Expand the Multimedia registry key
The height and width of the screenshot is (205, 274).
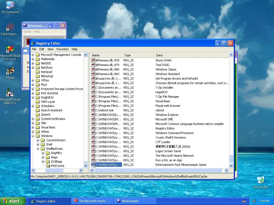click(33, 59)
